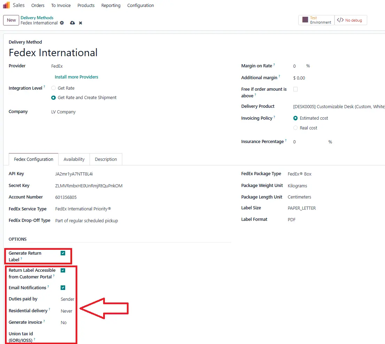This screenshot has height=344, width=385.
Task: Select Get Rate and Create Shipment option
Action: click(x=53, y=98)
